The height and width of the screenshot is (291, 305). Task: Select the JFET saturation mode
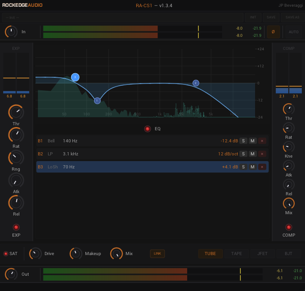[262, 254]
